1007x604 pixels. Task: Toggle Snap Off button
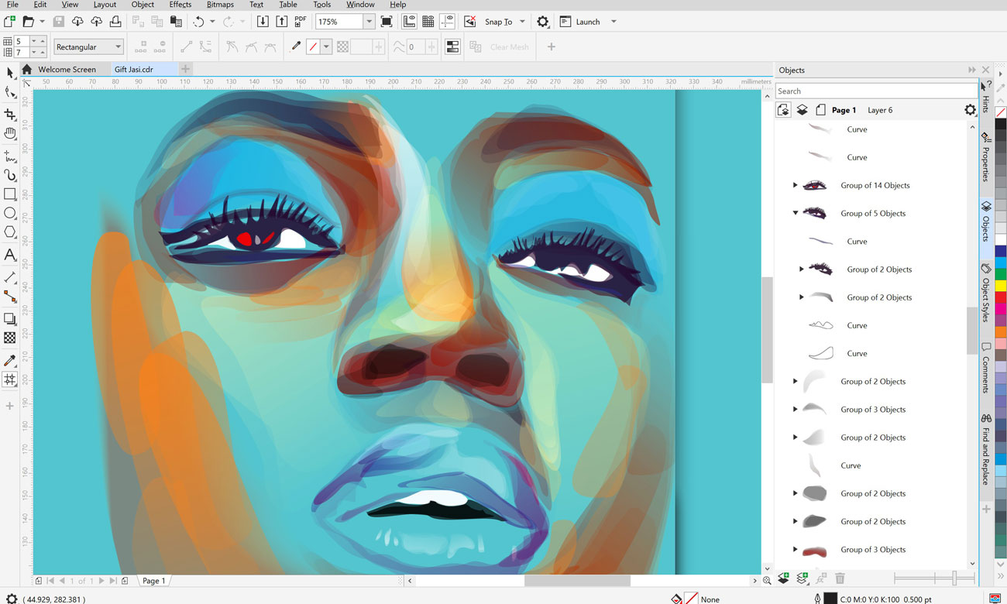(x=469, y=22)
